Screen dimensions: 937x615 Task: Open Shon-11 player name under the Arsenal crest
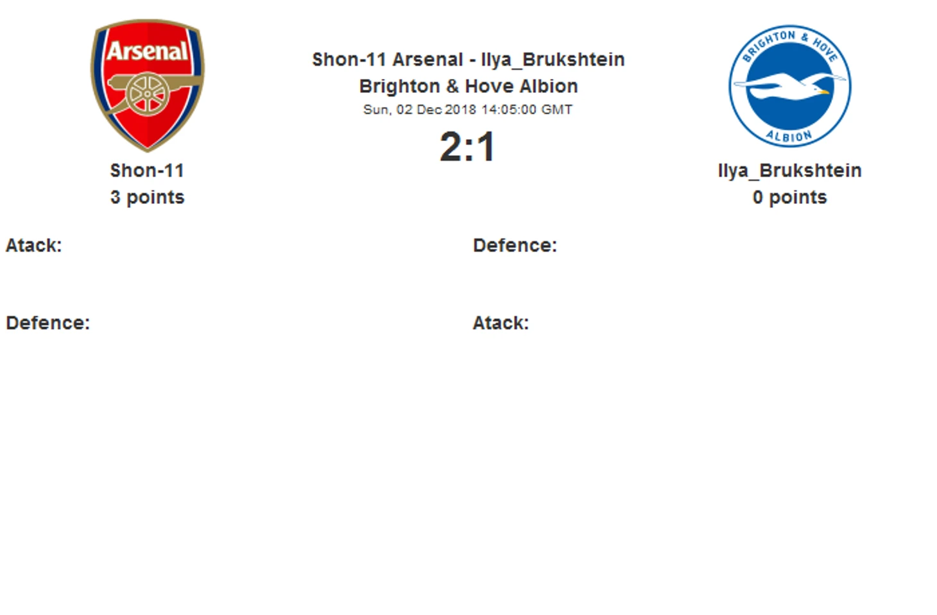point(147,171)
